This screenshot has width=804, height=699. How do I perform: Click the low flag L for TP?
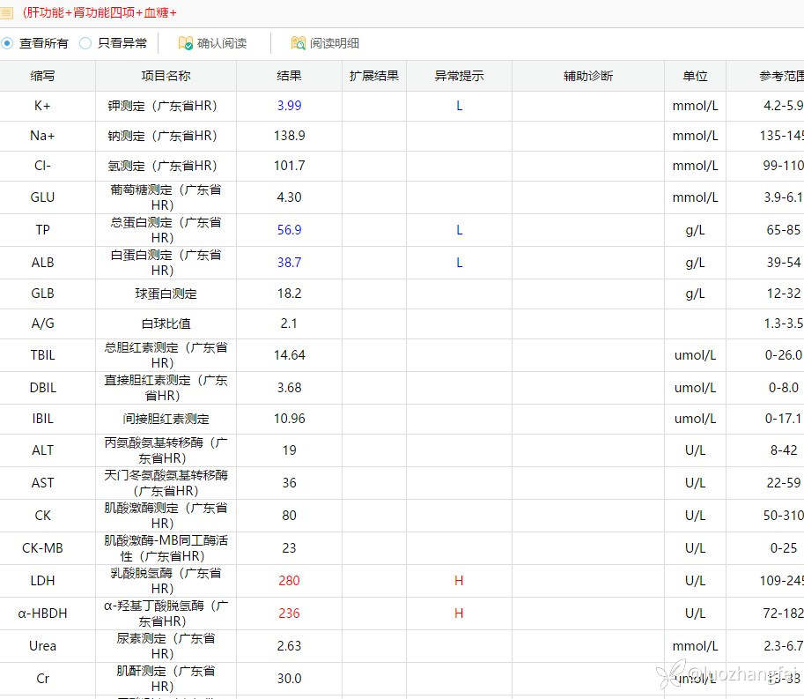pos(459,230)
